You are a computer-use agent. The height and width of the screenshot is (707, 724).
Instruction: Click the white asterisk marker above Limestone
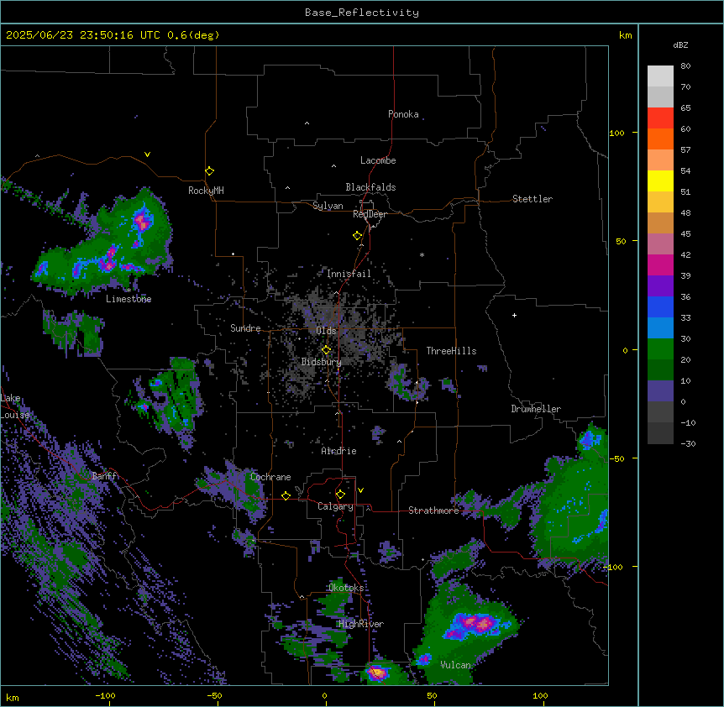click(129, 291)
